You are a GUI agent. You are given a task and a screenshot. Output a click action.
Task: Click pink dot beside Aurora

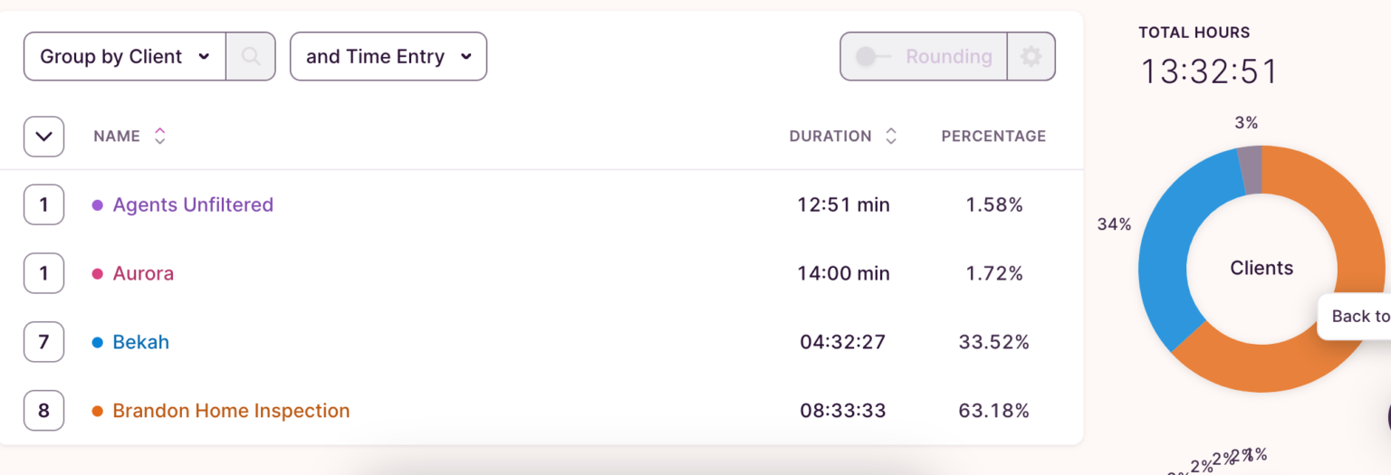point(98,274)
